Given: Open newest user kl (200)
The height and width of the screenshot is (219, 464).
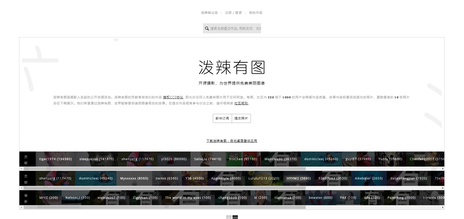Looking at the screenshot, I should coord(261,198).
